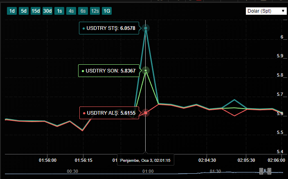Click the 5.5 price axis label

[280, 132]
